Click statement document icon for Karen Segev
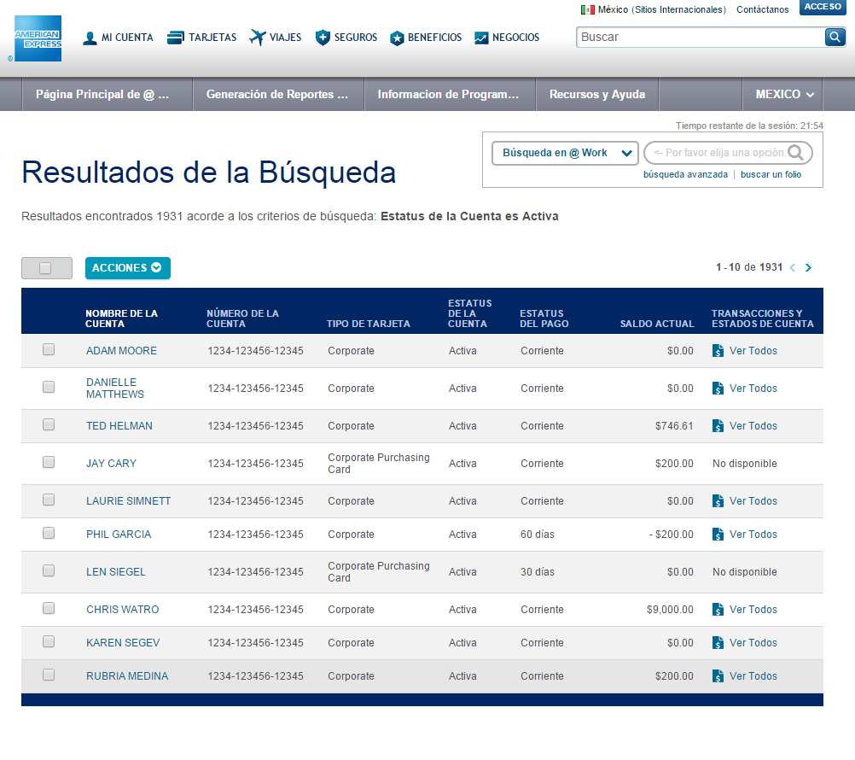Viewport: 855px width, 760px height. pos(718,643)
